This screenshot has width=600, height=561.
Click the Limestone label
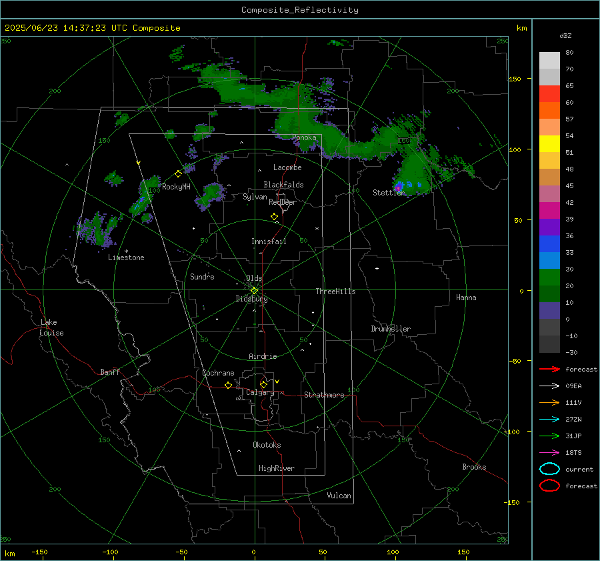tap(126, 257)
